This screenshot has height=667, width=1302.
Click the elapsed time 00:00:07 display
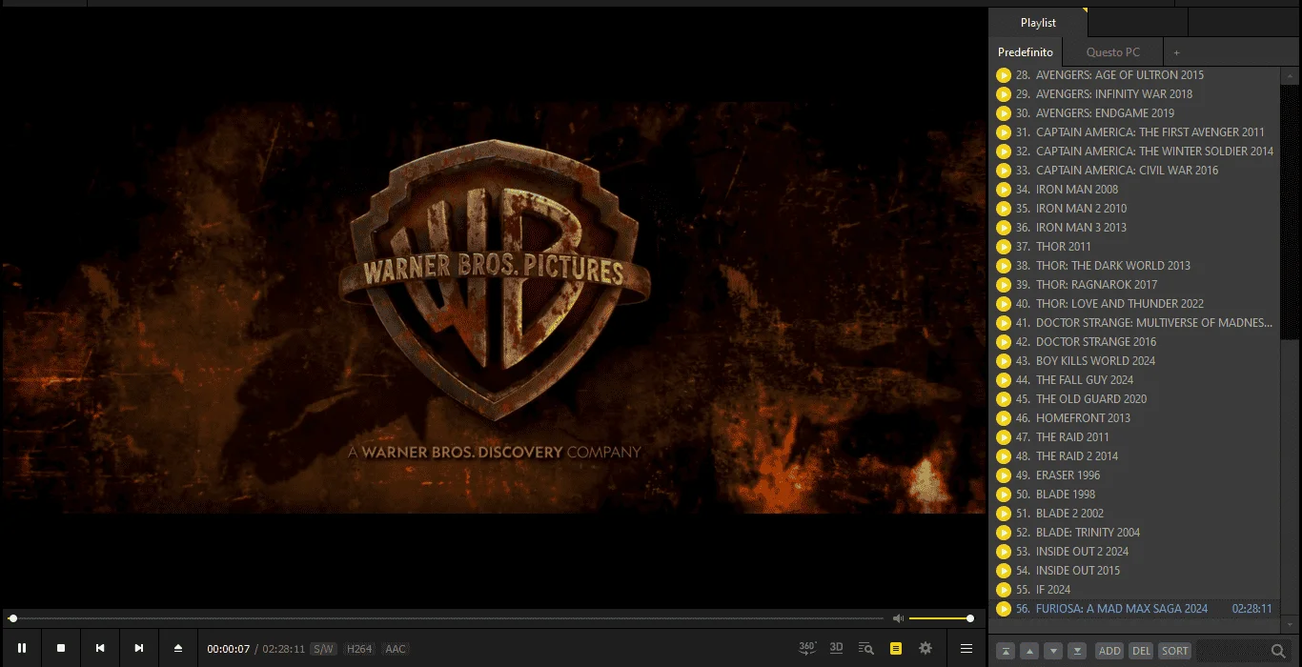click(x=229, y=649)
